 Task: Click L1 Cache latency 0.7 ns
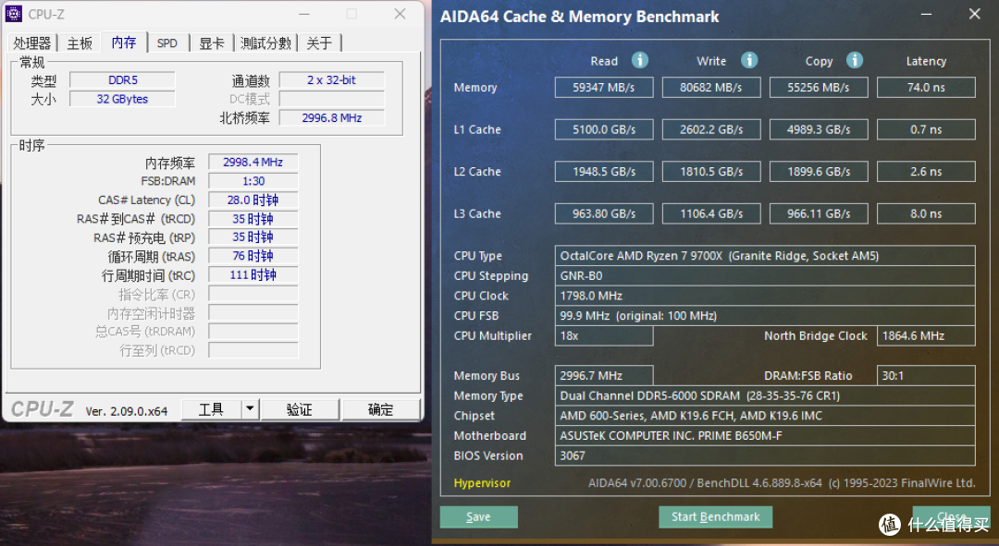[x=926, y=129]
